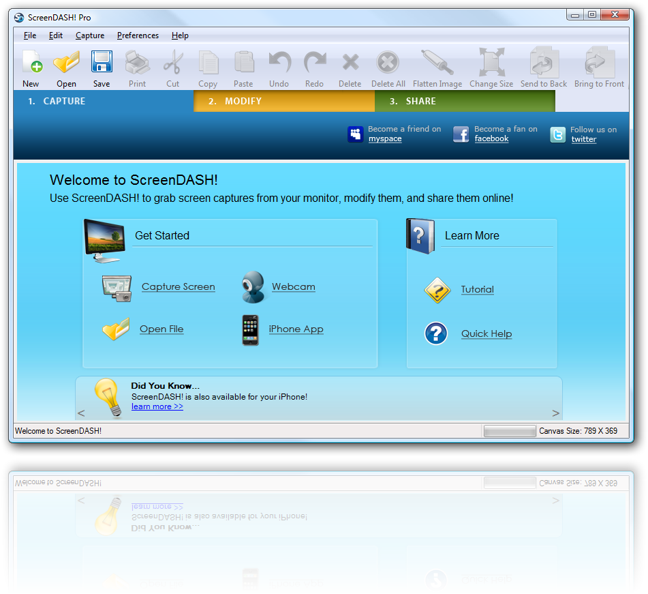Click the Delete X icon

pyautogui.click(x=350, y=63)
